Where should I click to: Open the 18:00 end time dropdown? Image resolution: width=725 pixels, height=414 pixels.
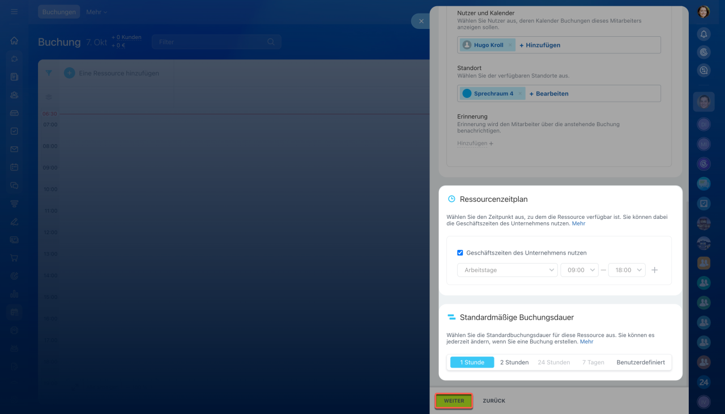pyautogui.click(x=627, y=270)
